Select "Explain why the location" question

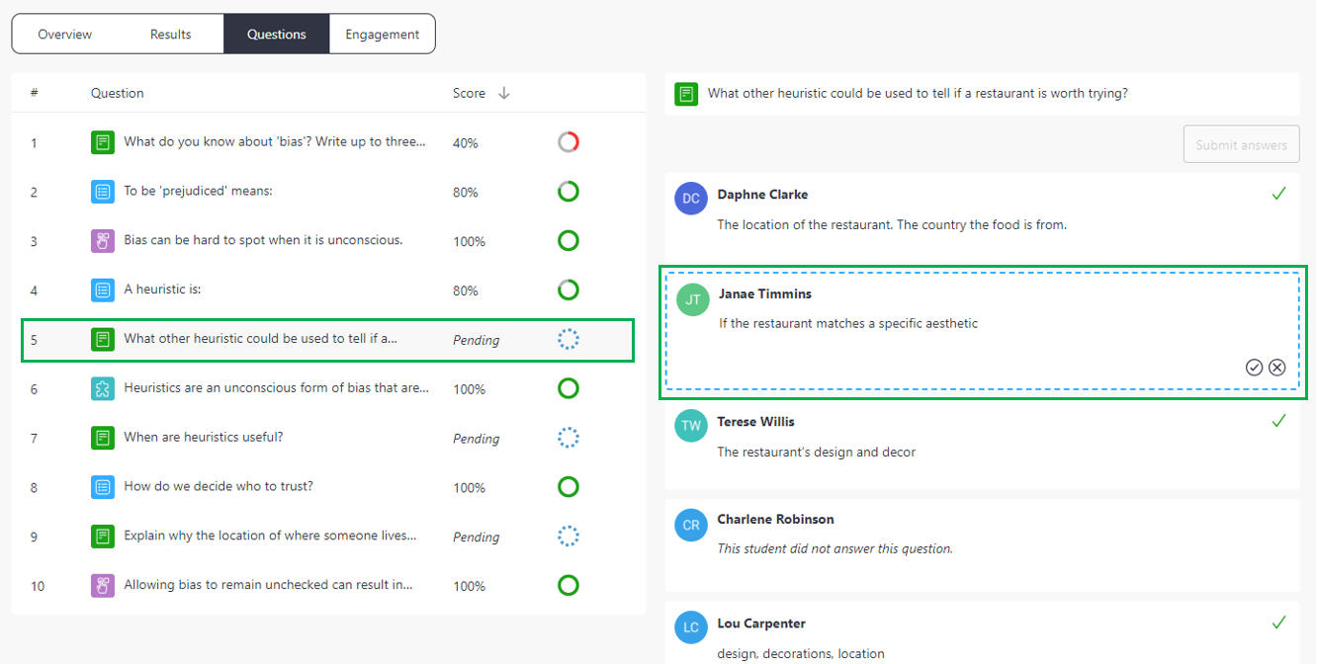tap(270, 536)
